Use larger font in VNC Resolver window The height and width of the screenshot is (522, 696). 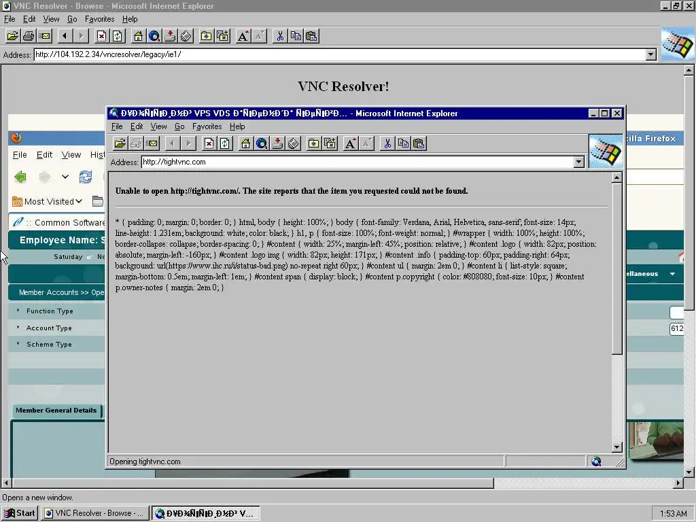[243, 36]
